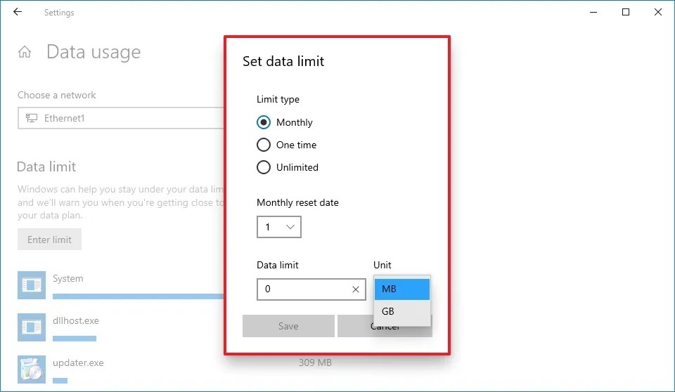Screen dimensions: 675x392
Task: Click the dllhost.exe usage bar
Action: (x=75, y=339)
